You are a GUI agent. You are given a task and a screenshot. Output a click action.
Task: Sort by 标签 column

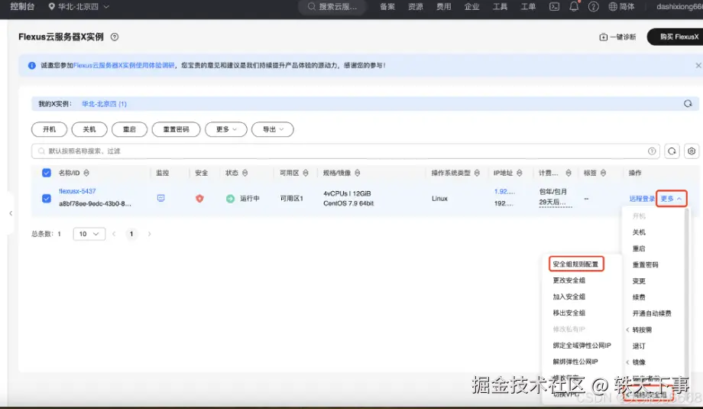pyautogui.click(x=603, y=173)
